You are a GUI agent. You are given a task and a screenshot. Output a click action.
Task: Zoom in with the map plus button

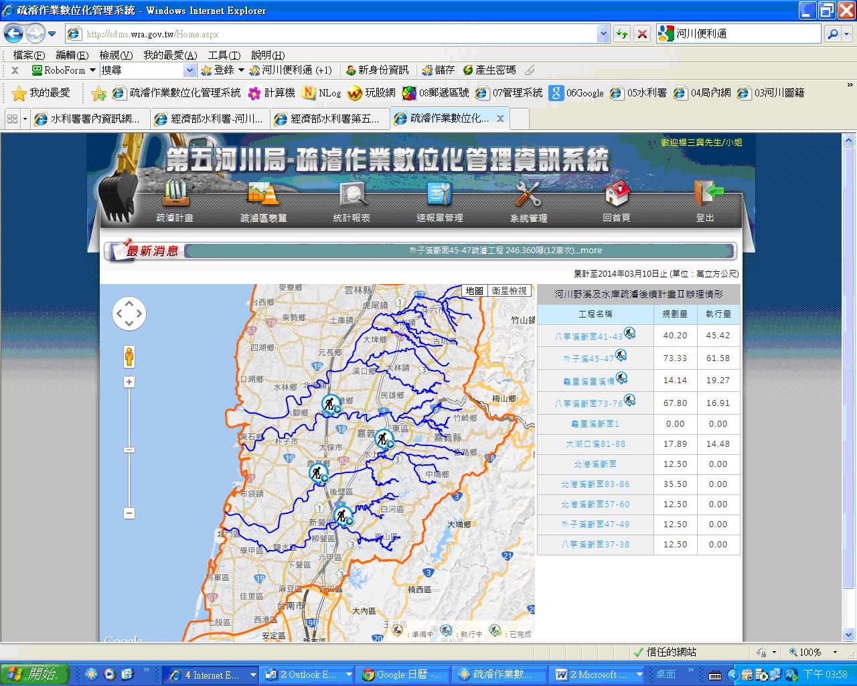coord(129,382)
